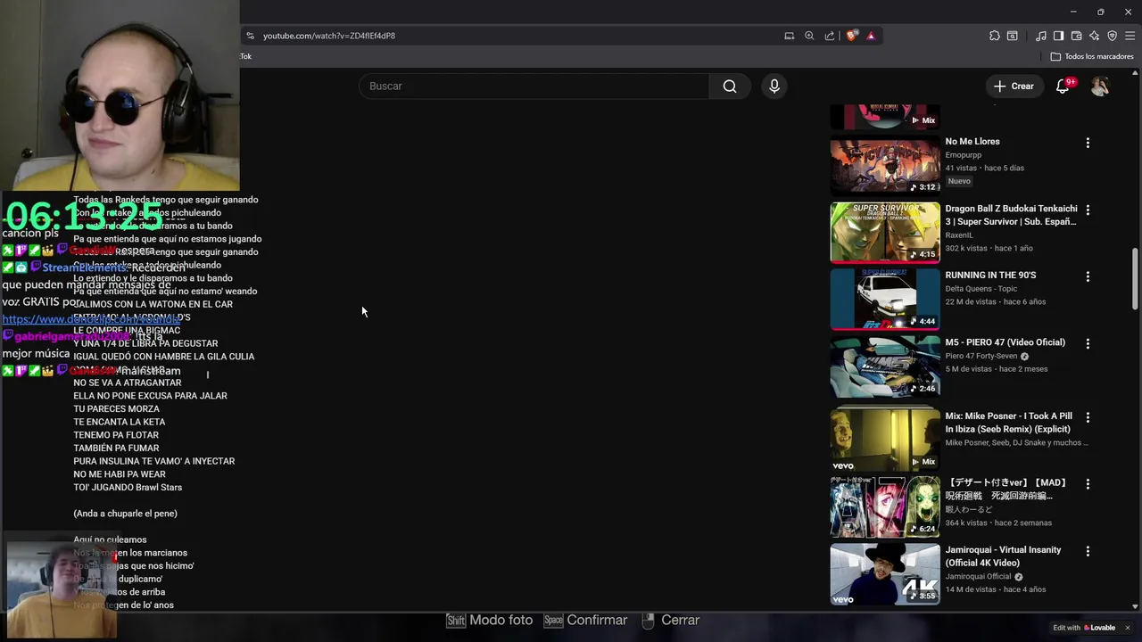Open options for Dragon Ball Z Budokai video
1142x642 pixels.
1088,210
